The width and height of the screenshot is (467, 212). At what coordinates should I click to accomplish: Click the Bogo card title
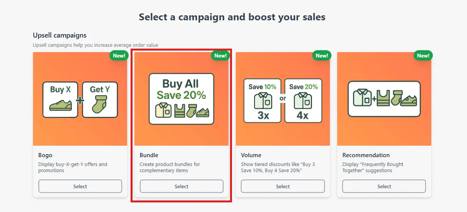pyautogui.click(x=45, y=155)
